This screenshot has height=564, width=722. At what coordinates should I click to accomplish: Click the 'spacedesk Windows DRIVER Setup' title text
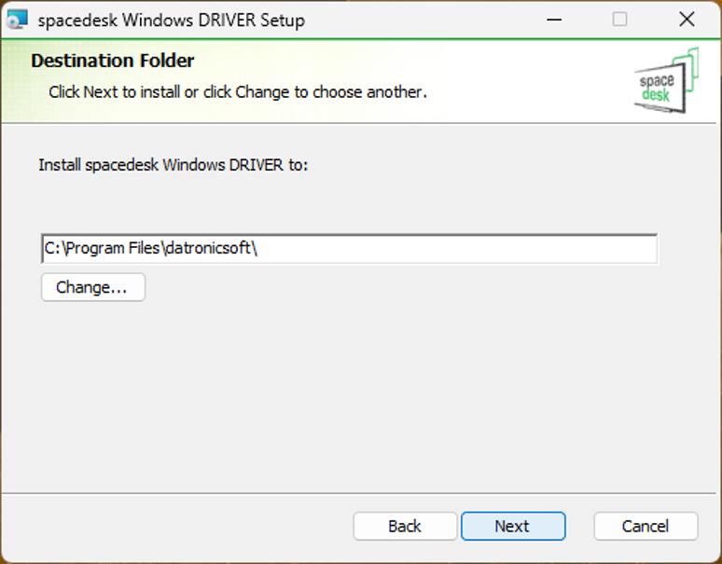point(172,21)
